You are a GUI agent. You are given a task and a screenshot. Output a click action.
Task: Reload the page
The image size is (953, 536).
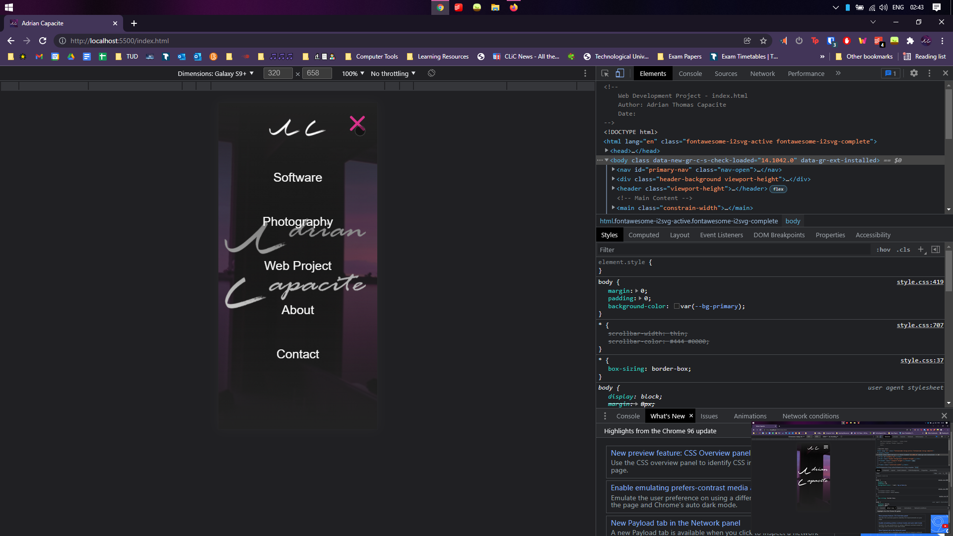point(43,41)
